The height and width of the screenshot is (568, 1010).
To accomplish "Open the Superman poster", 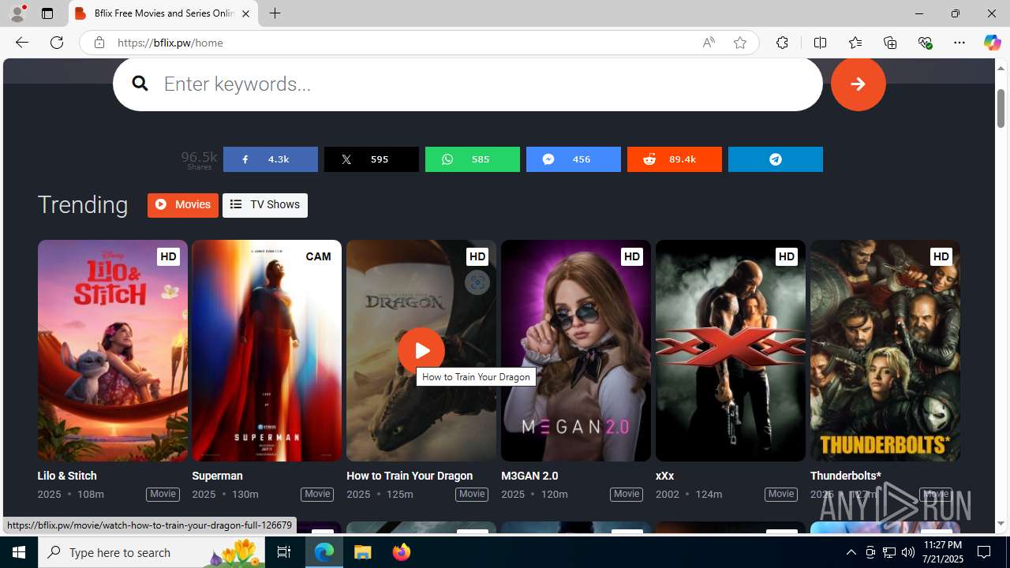I will [x=267, y=350].
